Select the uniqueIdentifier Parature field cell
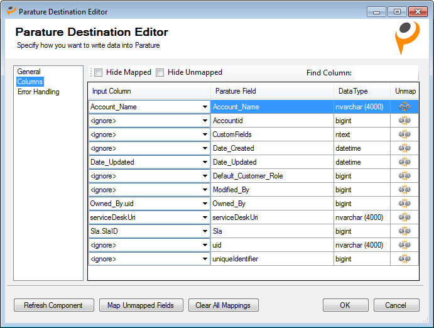The height and width of the screenshot is (328, 434). (272, 259)
